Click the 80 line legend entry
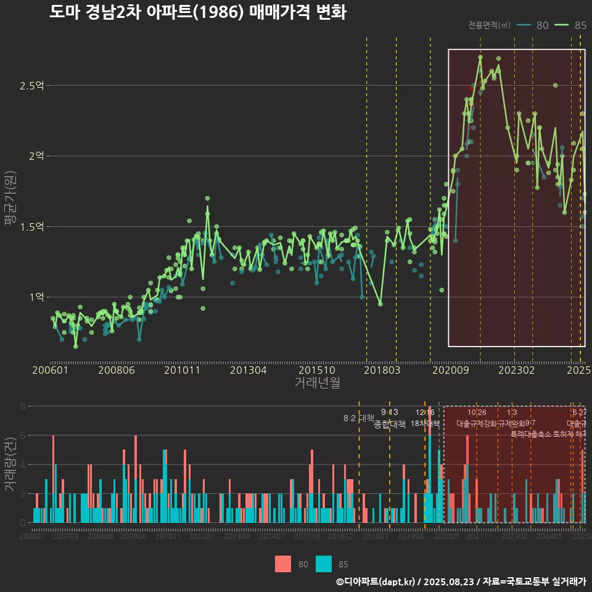Screen dimensions: 592x592 click(533, 25)
